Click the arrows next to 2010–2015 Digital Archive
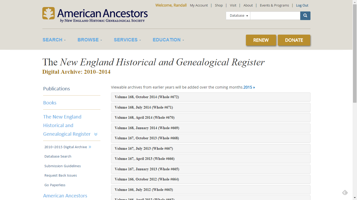This screenshot has height=200, width=357. 90,147
